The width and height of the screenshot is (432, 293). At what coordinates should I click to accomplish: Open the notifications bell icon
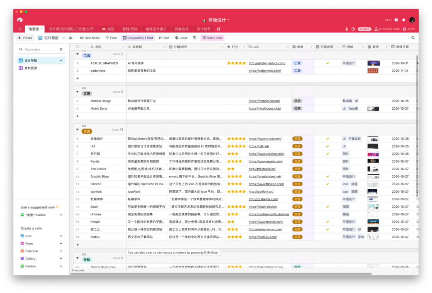click(403, 20)
